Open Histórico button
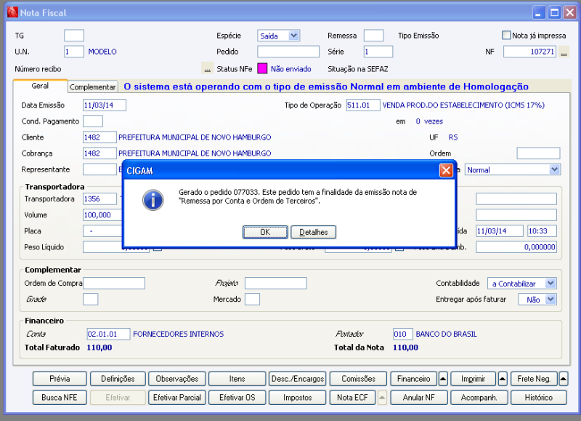This screenshot has height=421, width=581. pyautogui.click(x=539, y=398)
